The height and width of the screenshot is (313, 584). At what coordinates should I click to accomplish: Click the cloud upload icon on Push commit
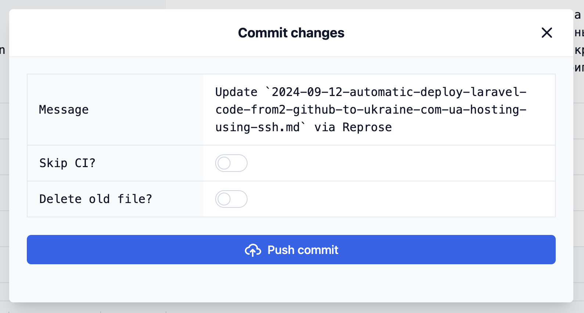(x=253, y=250)
